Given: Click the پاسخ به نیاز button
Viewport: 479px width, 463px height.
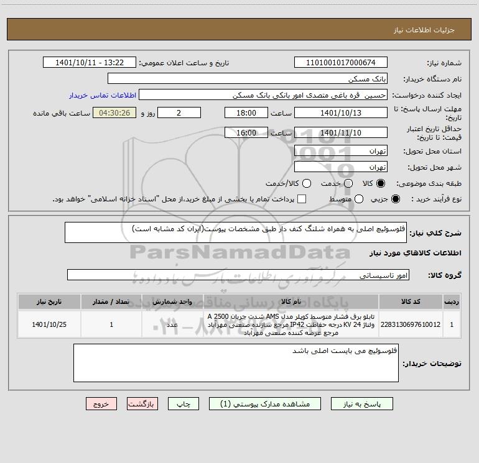Looking at the screenshot, I should [361, 404].
